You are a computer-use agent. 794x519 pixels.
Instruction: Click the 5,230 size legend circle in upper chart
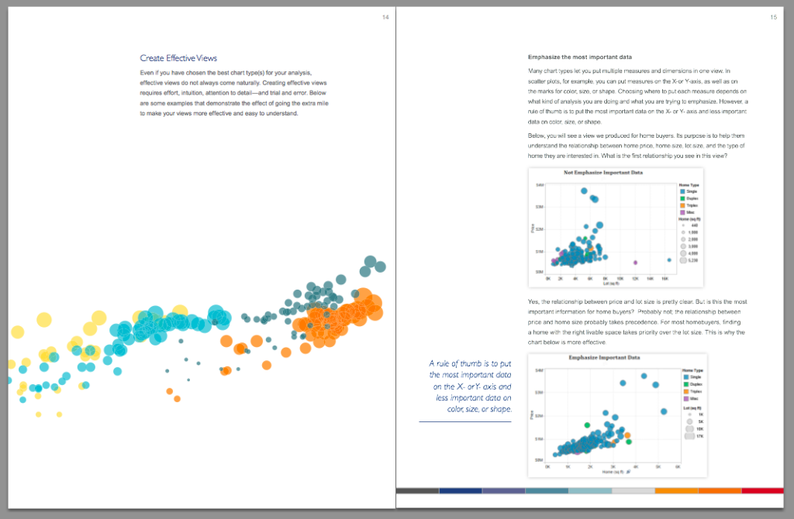683,260
